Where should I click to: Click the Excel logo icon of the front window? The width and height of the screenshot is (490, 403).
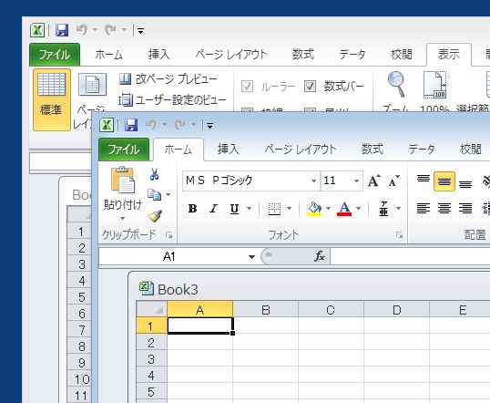tap(107, 125)
